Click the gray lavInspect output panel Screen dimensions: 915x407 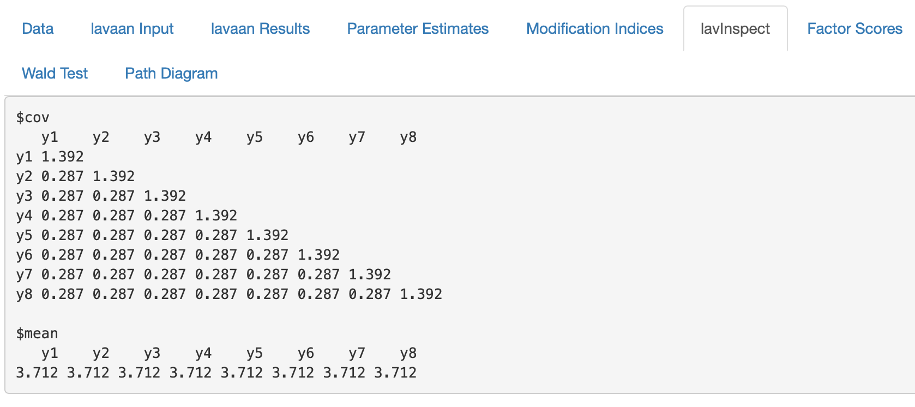tap(654, 246)
